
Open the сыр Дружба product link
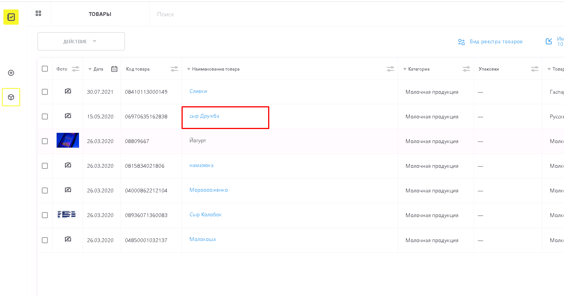204,116
